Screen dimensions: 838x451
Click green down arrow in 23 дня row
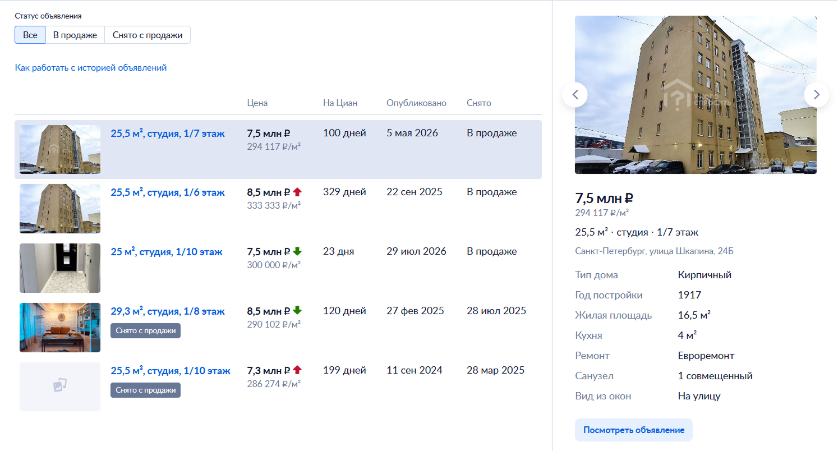click(x=297, y=252)
